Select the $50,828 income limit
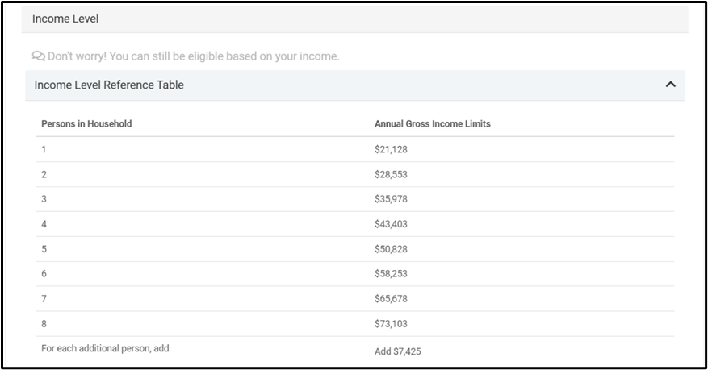This screenshot has width=708, height=370. (x=392, y=249)
